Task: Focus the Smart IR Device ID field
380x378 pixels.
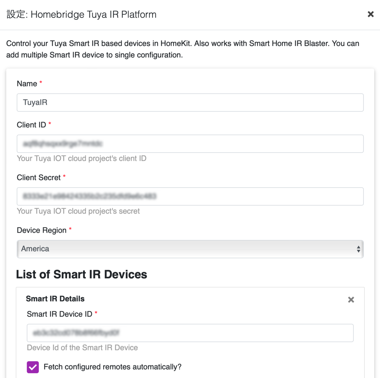Action: click(190, 333)
